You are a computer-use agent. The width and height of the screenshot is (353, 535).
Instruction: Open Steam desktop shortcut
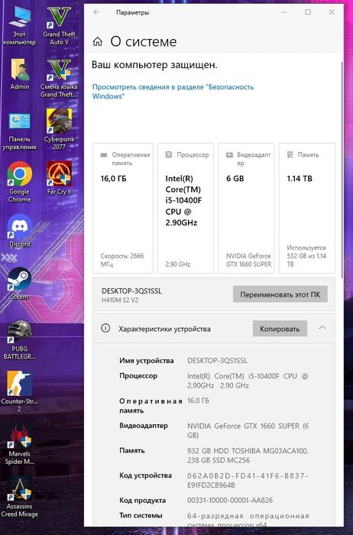[19, 284]
